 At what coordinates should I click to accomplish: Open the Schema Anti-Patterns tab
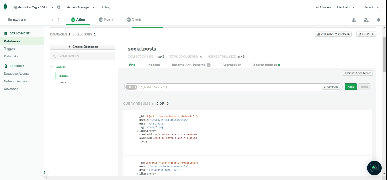[191, 65]
